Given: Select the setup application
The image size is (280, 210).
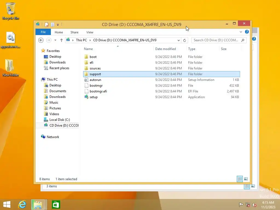Looking at the screenshot, I should point(161,97).
